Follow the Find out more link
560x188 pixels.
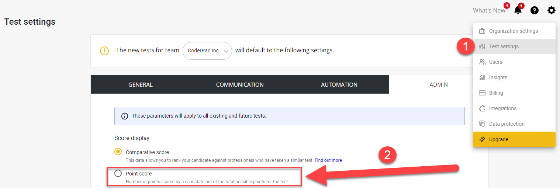click(328, 160)
